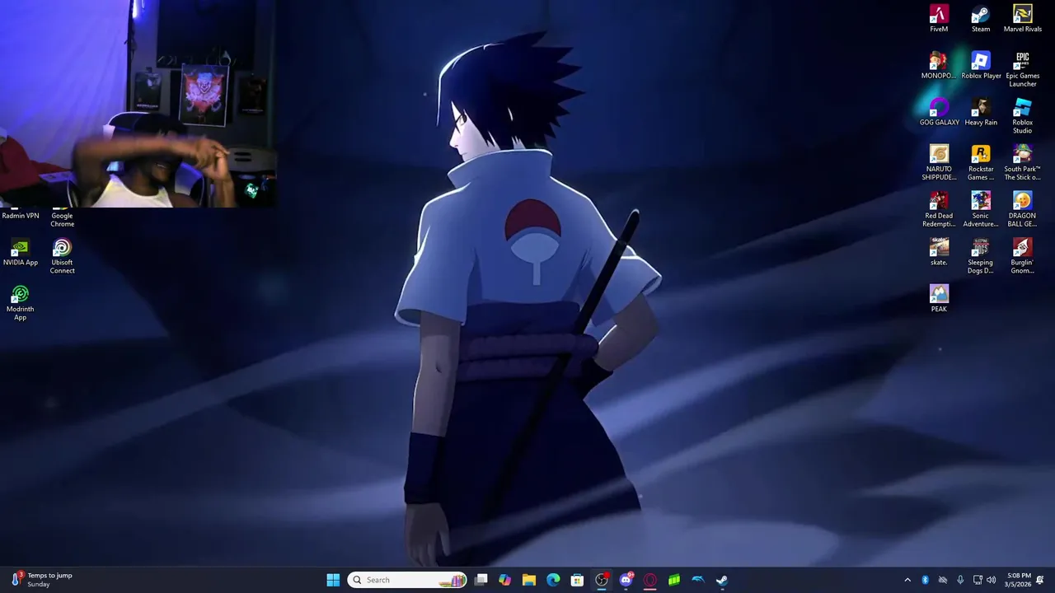This screenshot has height=593, width=1055.
Task: Select the Modrinth App desktop icon
Action: tap(21, 303)
